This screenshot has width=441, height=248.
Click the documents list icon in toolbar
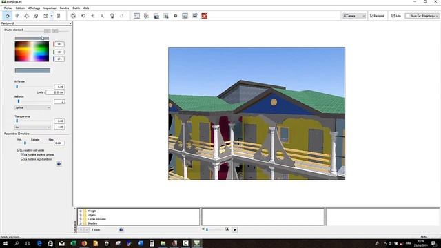[146, 16]
